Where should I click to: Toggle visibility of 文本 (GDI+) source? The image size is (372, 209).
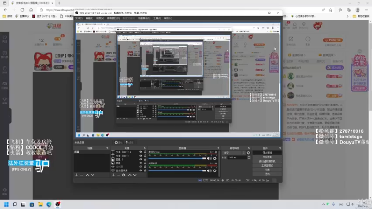[140, 156]
